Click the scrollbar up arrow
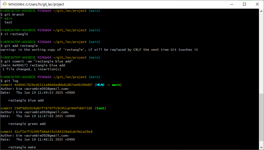This screenshot has height=150, width=264. pyautogui.click(x=261, y=11)
